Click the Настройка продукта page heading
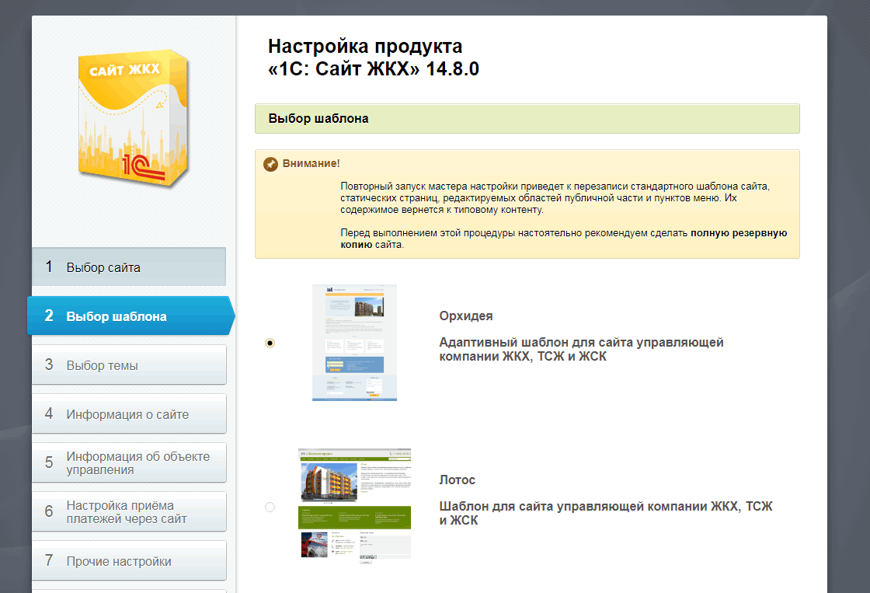 (x=374, y=58)
